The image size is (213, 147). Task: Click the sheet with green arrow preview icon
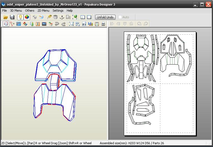(x=97, y=24)
